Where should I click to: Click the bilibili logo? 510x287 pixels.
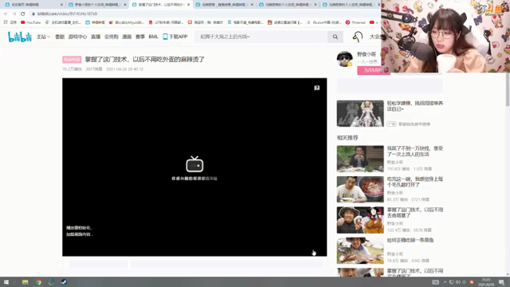point(19,37)
